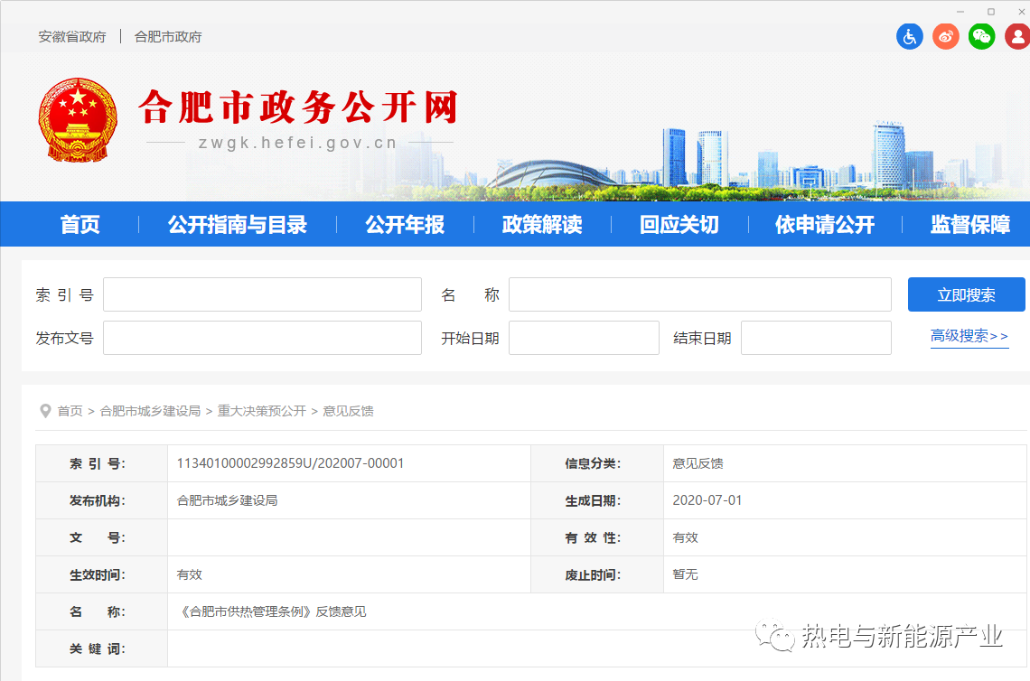Screen dimensions: 1030x681
Task: Open the WeChat icon
Action: pos(982,36)
